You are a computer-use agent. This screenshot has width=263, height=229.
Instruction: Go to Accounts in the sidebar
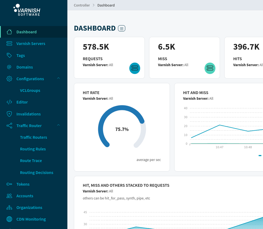(x=25, y=196)
